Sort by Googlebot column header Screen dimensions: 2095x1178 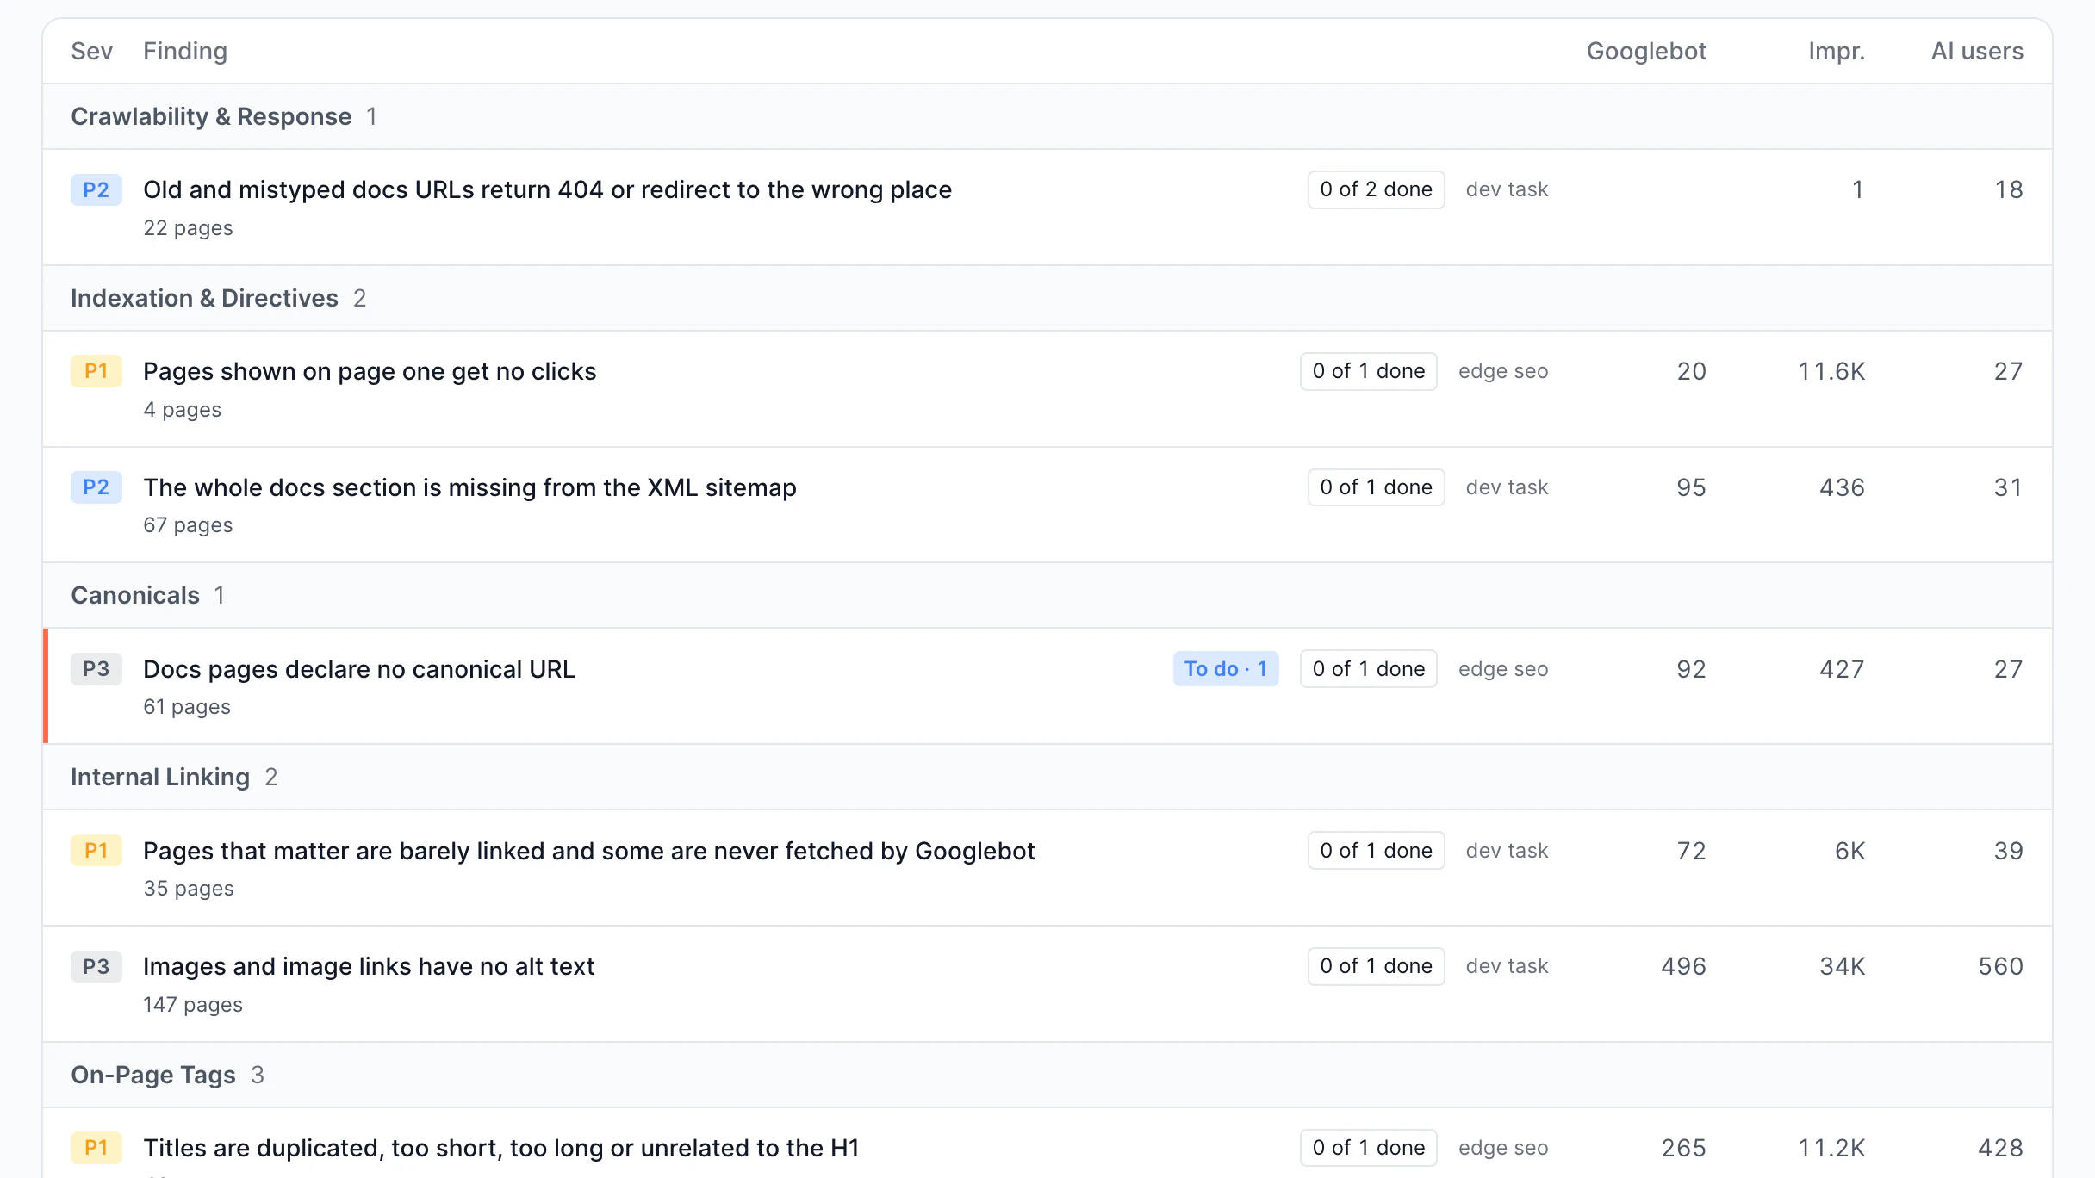click(1646, 51)
